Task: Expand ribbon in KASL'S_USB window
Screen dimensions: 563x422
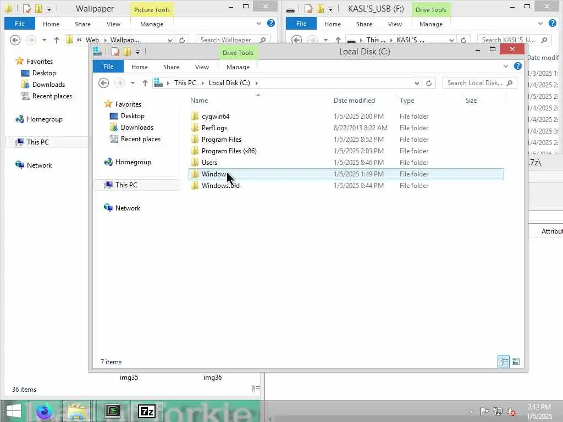Action: pyautogui.click(x=540, y=24)
